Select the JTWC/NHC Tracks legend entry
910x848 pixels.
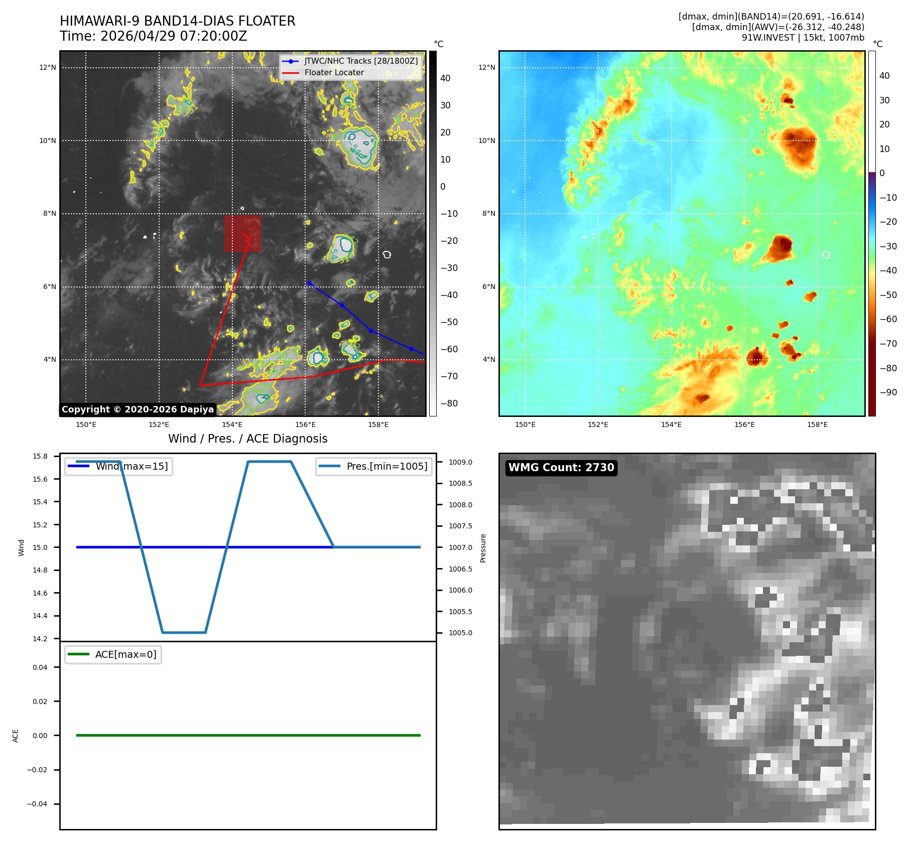350,61
